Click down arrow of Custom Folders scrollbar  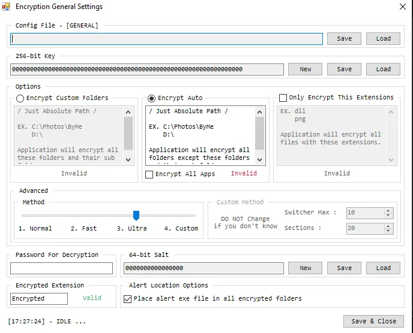(128, 159)
